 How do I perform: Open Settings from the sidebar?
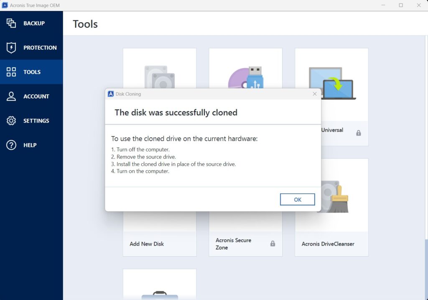(36, 121)
